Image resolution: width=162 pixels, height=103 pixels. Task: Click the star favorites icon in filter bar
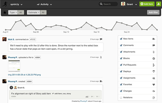(4, 13)
